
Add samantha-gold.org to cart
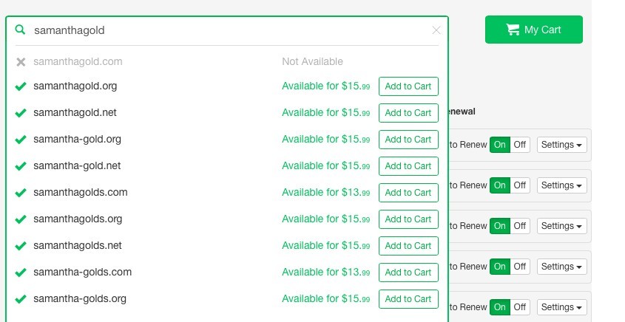click(x=408, y=140)
